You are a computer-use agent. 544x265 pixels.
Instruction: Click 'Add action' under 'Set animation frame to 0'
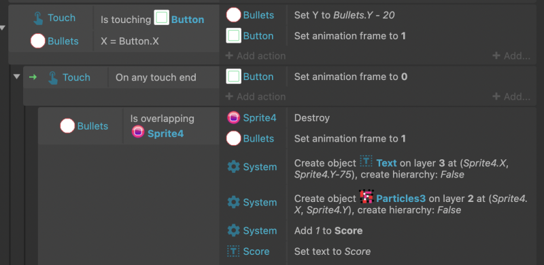point(256,96)
